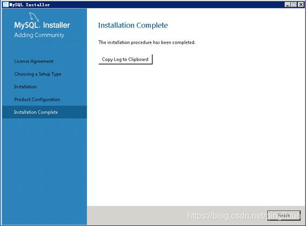Go to Choosing a Setup Type step
This screenshot has height=226, width=306.
38,74
